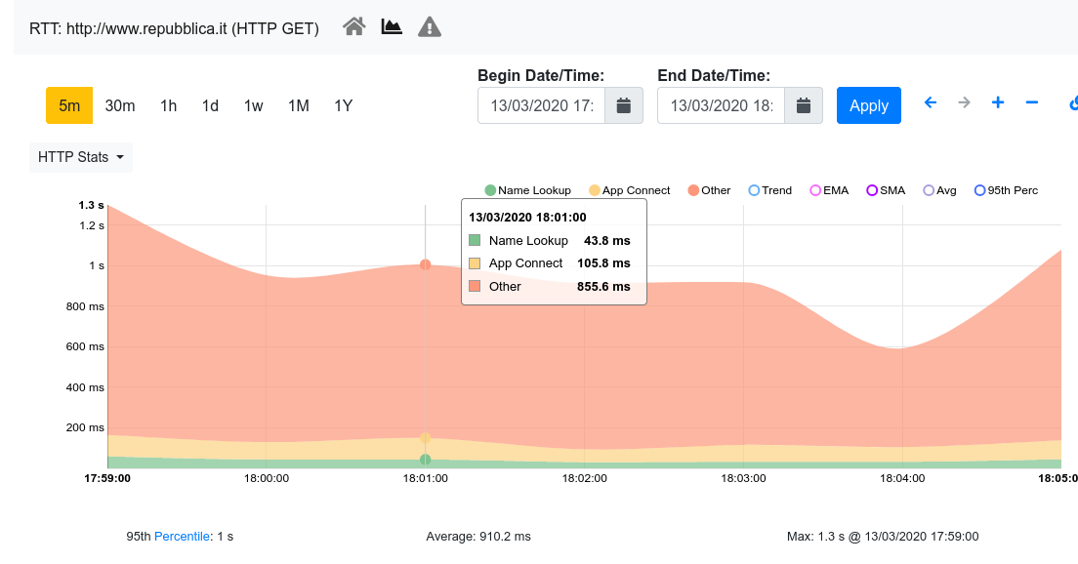The height and width of the screenshot is (564, 1078).
Task: Open the alerts warning icon
Action: point(429,26)
